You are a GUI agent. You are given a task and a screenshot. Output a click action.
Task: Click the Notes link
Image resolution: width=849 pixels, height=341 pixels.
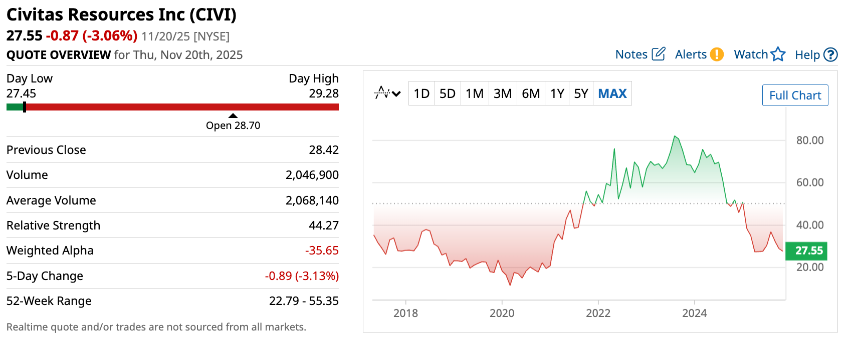(x=631, y=54)
